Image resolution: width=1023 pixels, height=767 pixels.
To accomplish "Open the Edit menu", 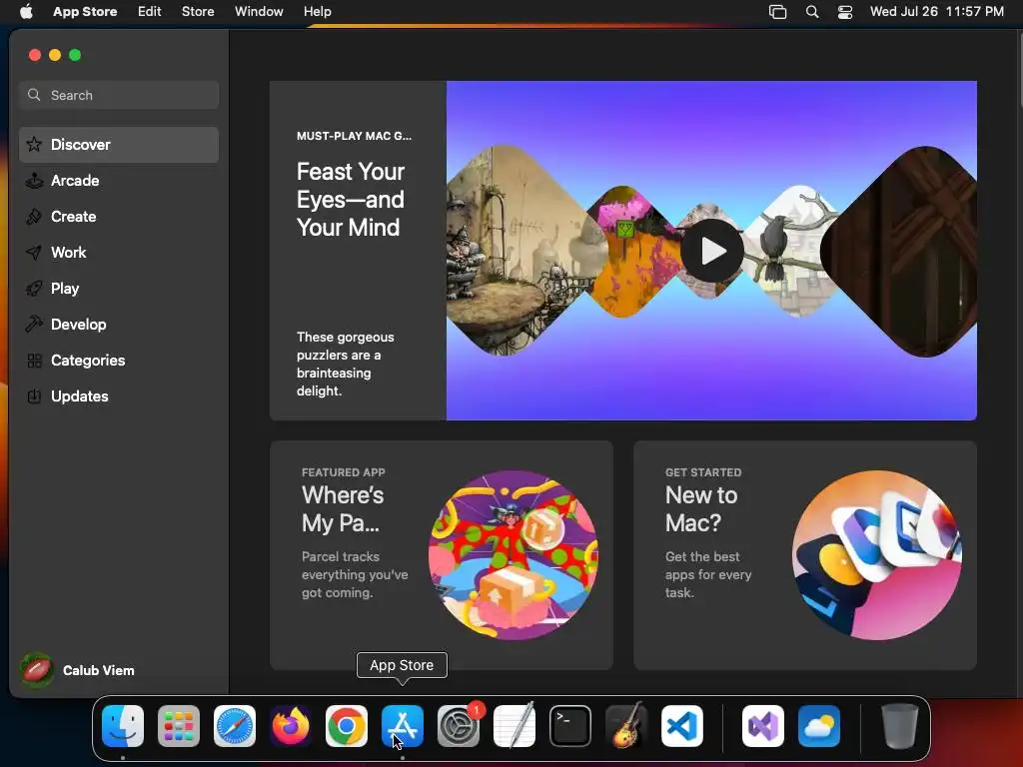I will pos(150,12).
